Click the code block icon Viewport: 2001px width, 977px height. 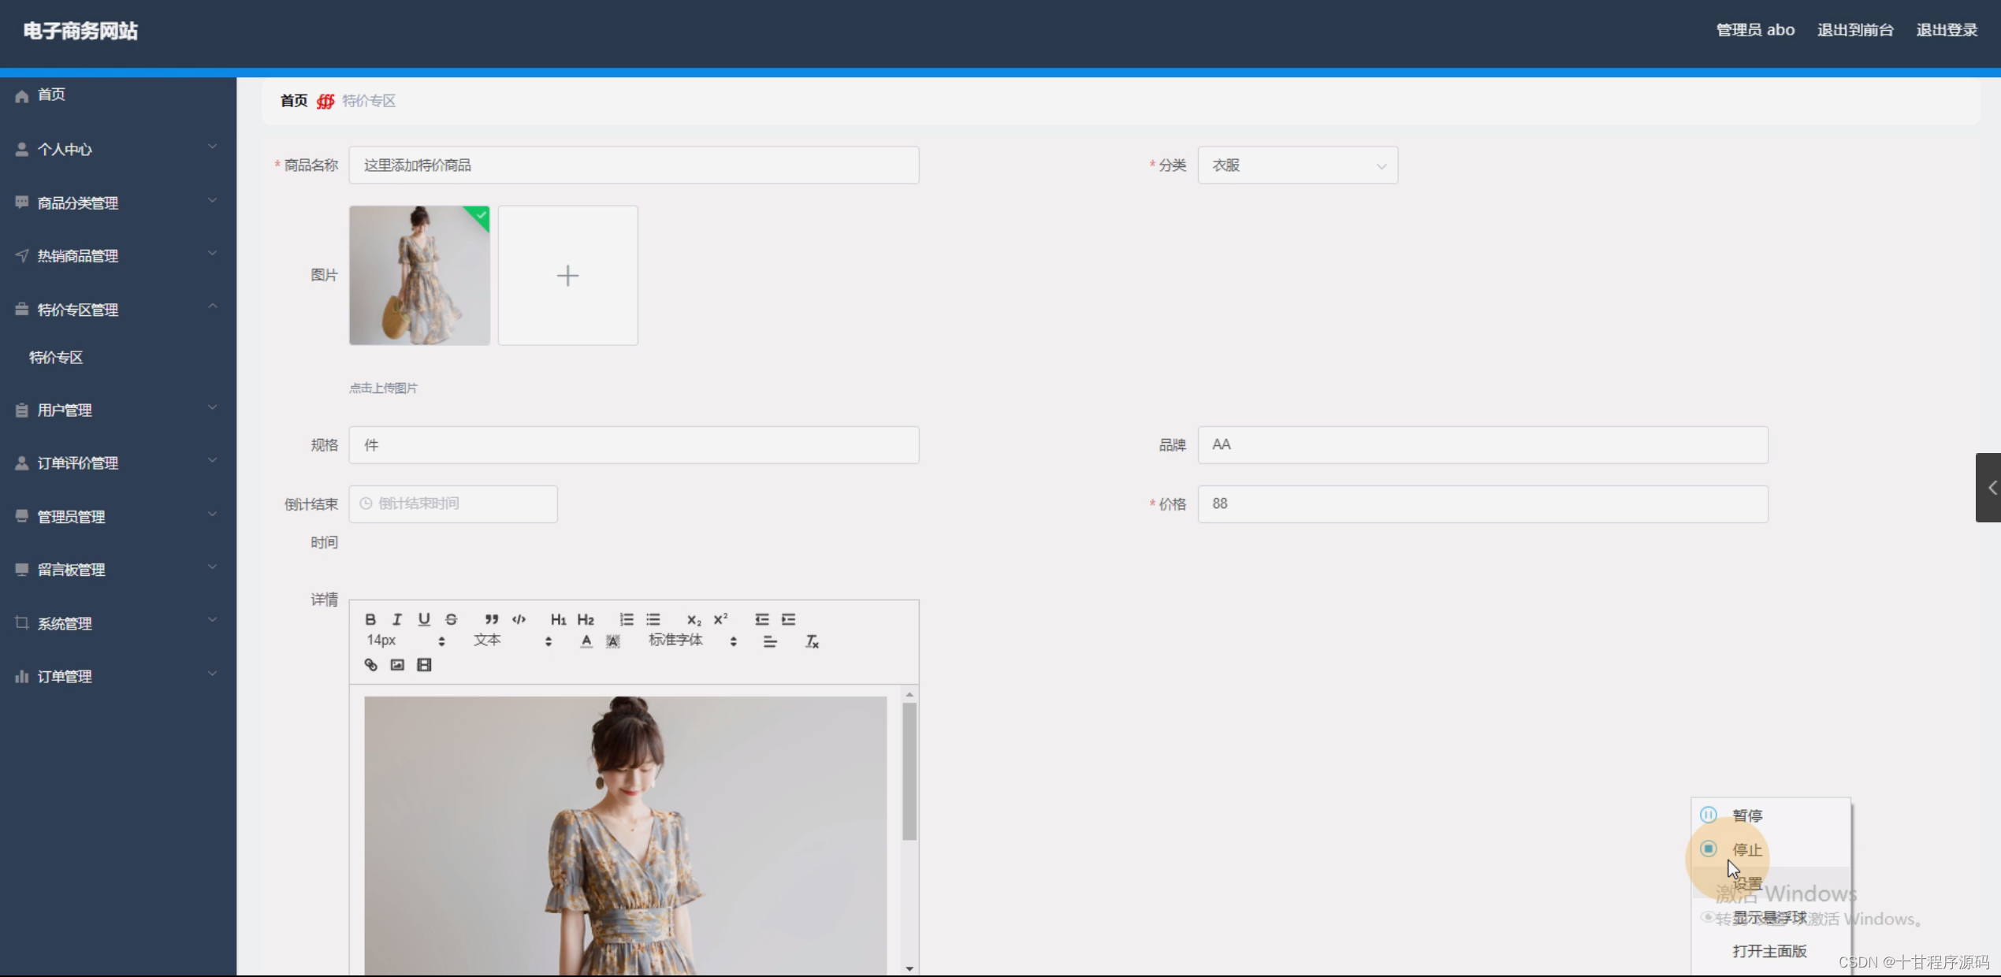[519, 619]
